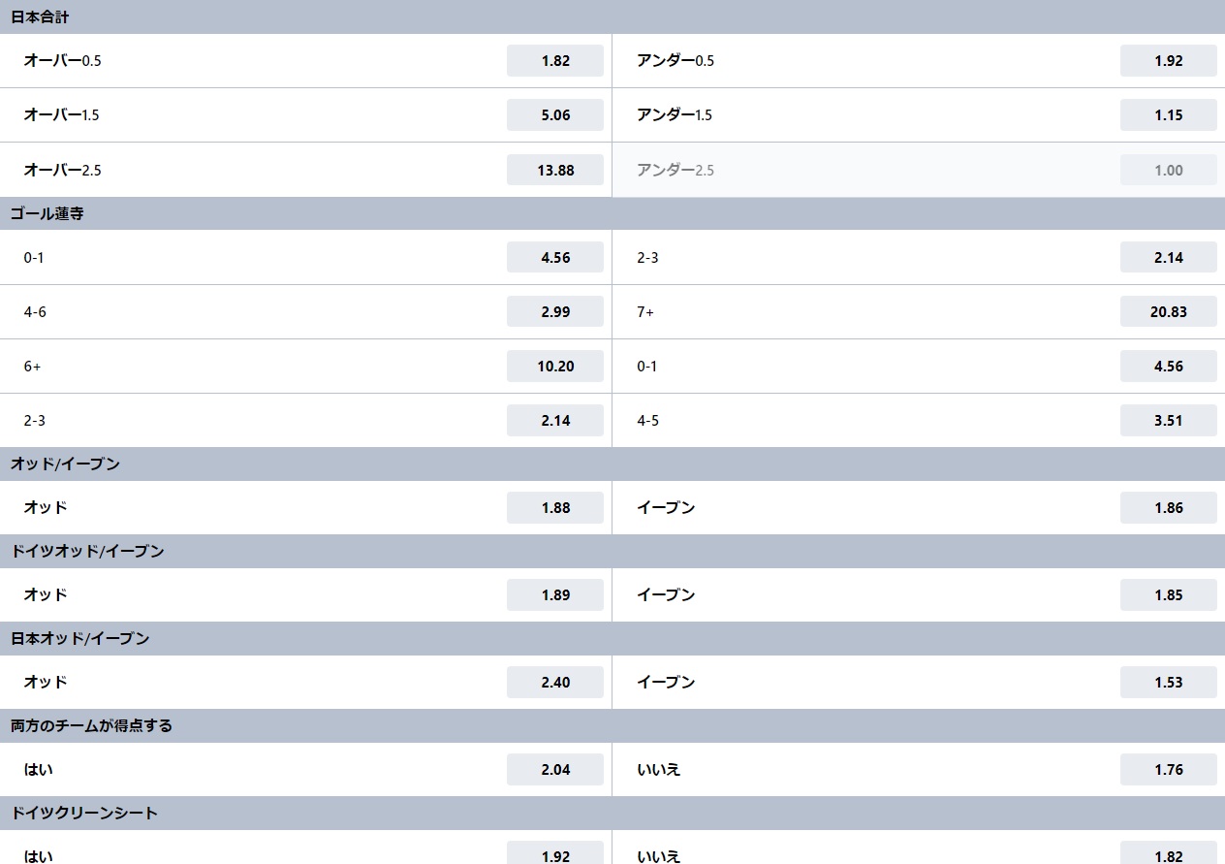Click the 7+ goals odds 20.83
This screenshot has height=864, width=1225.
[x=1168, y=311]
